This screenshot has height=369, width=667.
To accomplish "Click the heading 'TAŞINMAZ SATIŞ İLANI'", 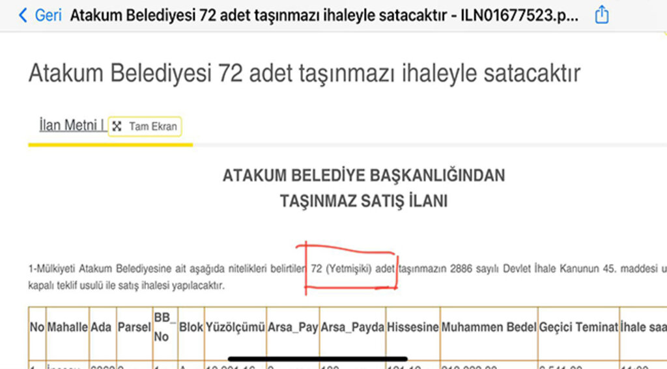I will tap(363, 200).
